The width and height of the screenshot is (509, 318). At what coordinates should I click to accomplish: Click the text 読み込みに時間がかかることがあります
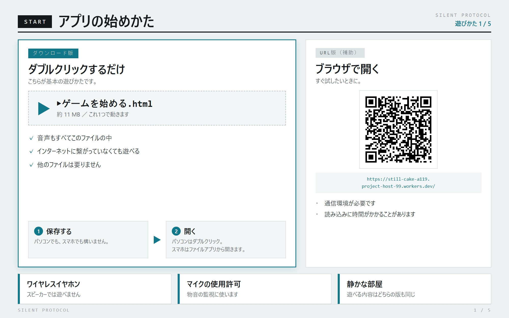pos(370,214)
